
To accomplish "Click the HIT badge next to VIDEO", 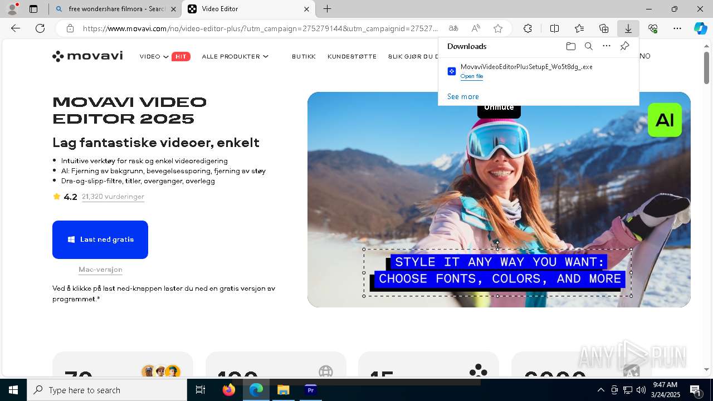I will pos(181,56).
